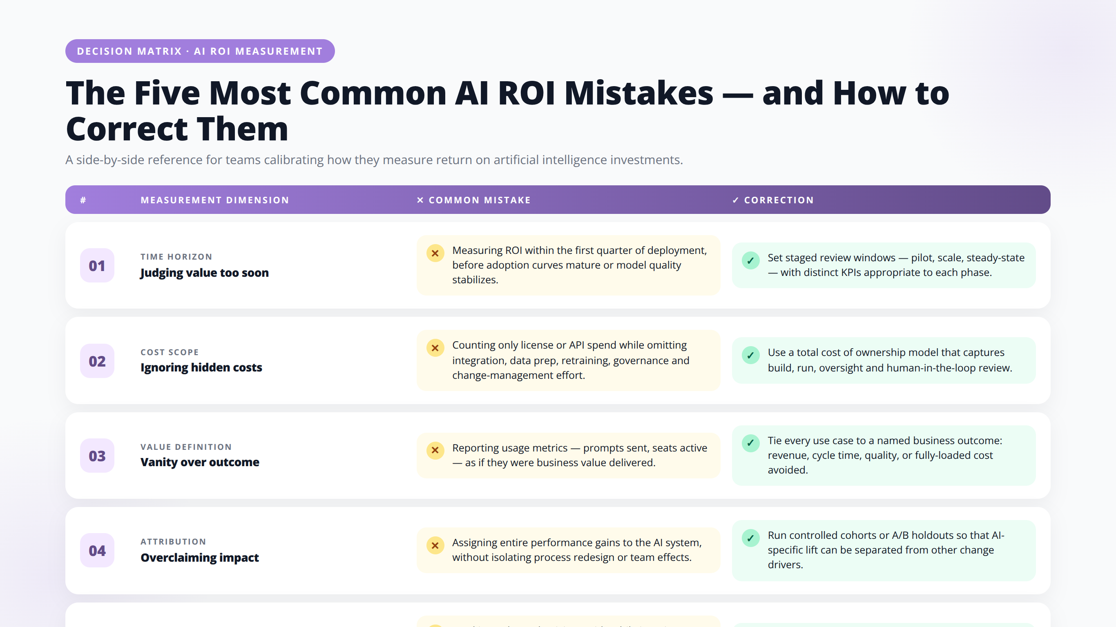Click the X icon in the Overclaiming impact mistake
Screen dimensions: 1116x627
point(435,546)
